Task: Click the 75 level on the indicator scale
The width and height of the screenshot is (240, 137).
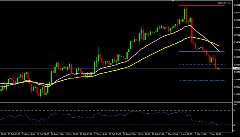Action: [x=235, y=111]
